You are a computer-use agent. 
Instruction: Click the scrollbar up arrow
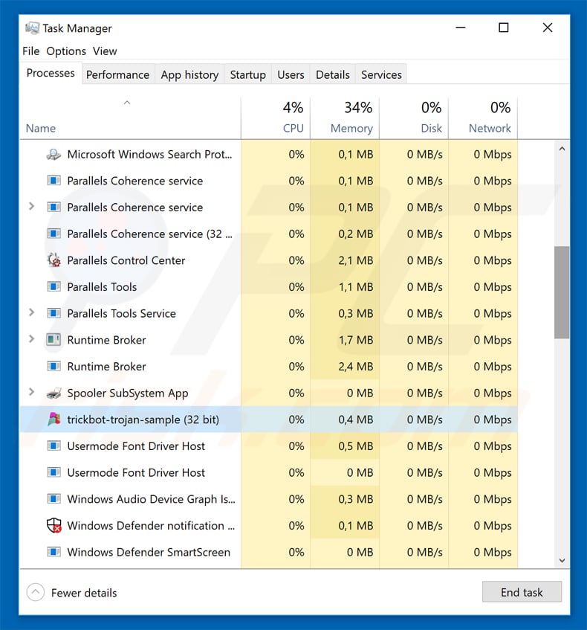(562, 149)
